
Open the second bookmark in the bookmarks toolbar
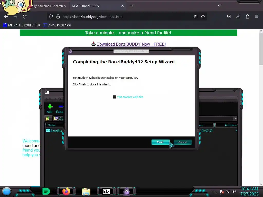coord(57,25)
